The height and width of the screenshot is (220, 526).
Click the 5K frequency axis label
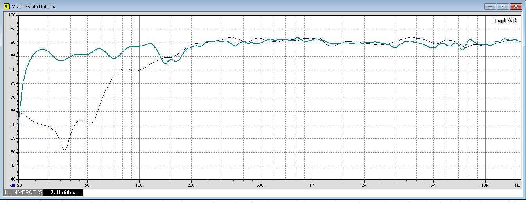pyautogui.click(x=433, y=185)
